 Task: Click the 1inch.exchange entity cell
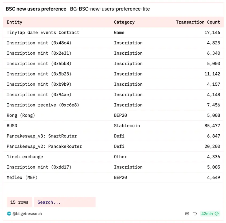point(25,157)
